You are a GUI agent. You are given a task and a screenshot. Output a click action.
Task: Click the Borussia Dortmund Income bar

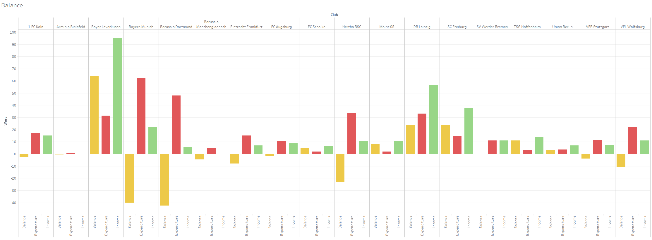point(188,151)
